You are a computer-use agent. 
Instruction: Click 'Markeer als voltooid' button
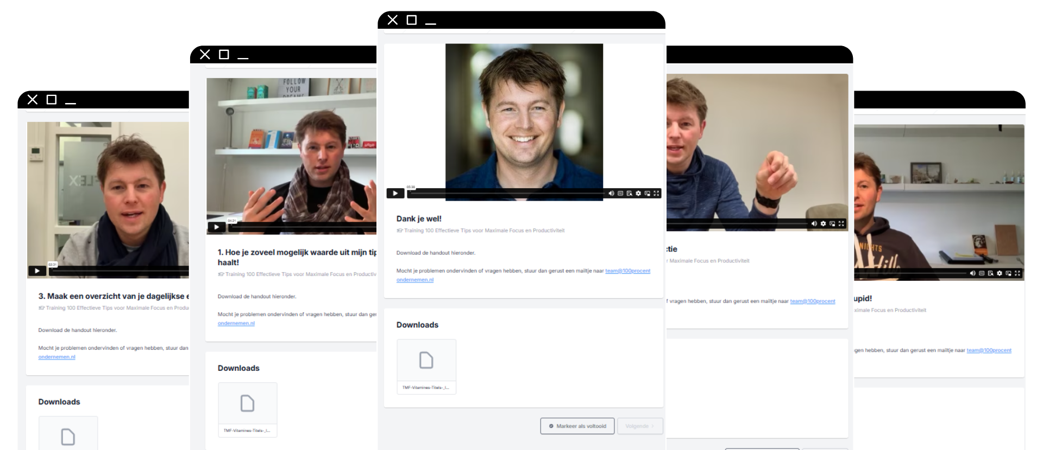tap(577, 426)
